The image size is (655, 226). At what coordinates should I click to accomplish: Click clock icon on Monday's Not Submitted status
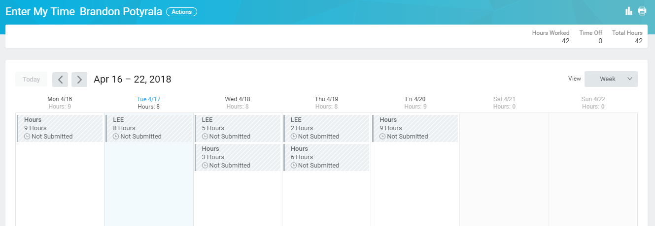pos(27,137)
